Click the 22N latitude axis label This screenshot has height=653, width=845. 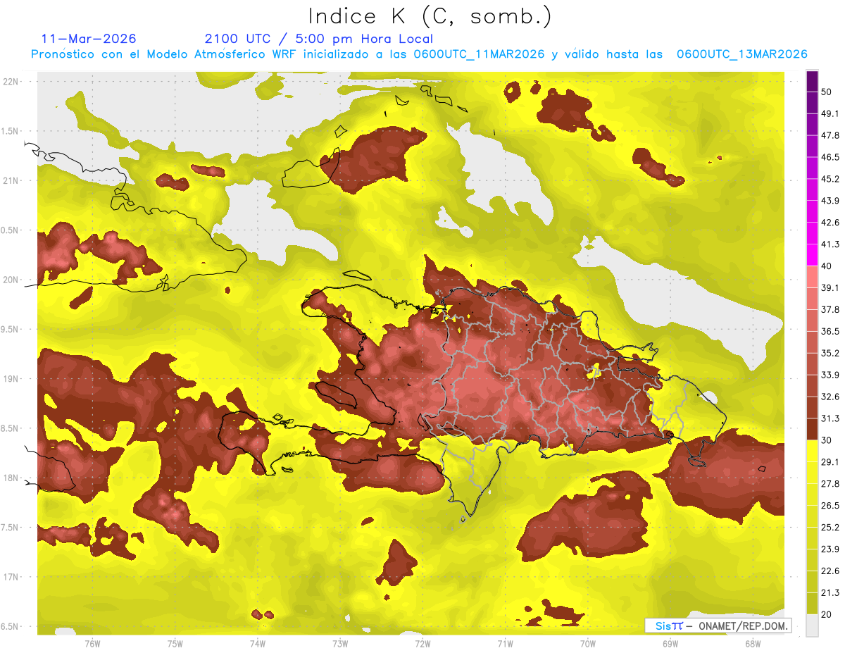(x=11, y=81)
